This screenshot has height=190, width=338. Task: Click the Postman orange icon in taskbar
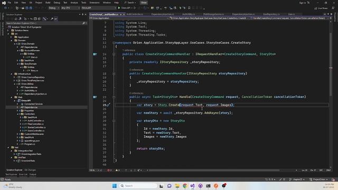pos(216,186)
